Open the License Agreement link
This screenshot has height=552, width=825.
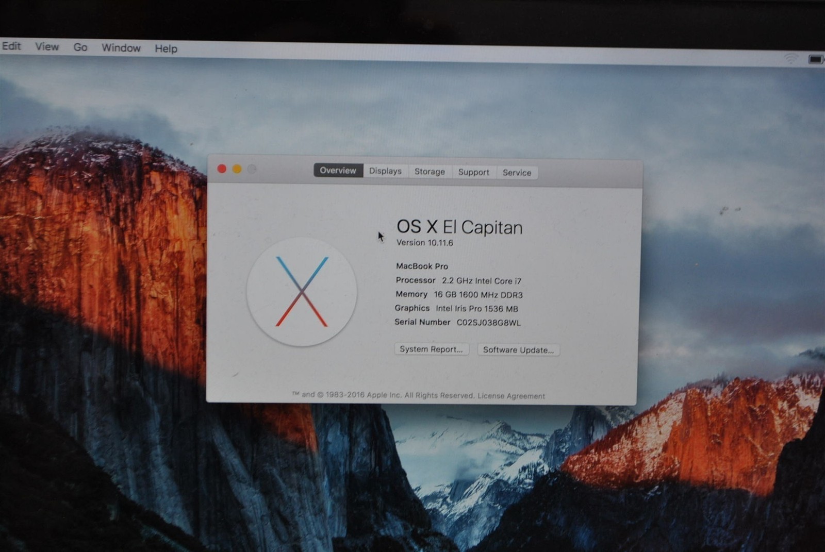511,396
